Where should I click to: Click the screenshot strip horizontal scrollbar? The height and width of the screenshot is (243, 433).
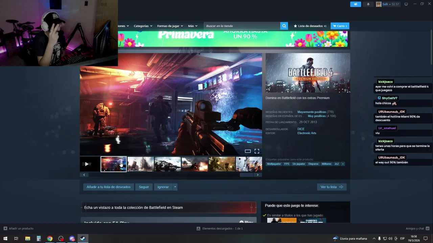point(246,175)
